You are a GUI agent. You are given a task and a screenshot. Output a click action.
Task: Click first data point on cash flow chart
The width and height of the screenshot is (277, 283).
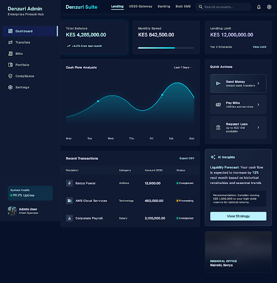pyautogui.click(x=98, y=101)
